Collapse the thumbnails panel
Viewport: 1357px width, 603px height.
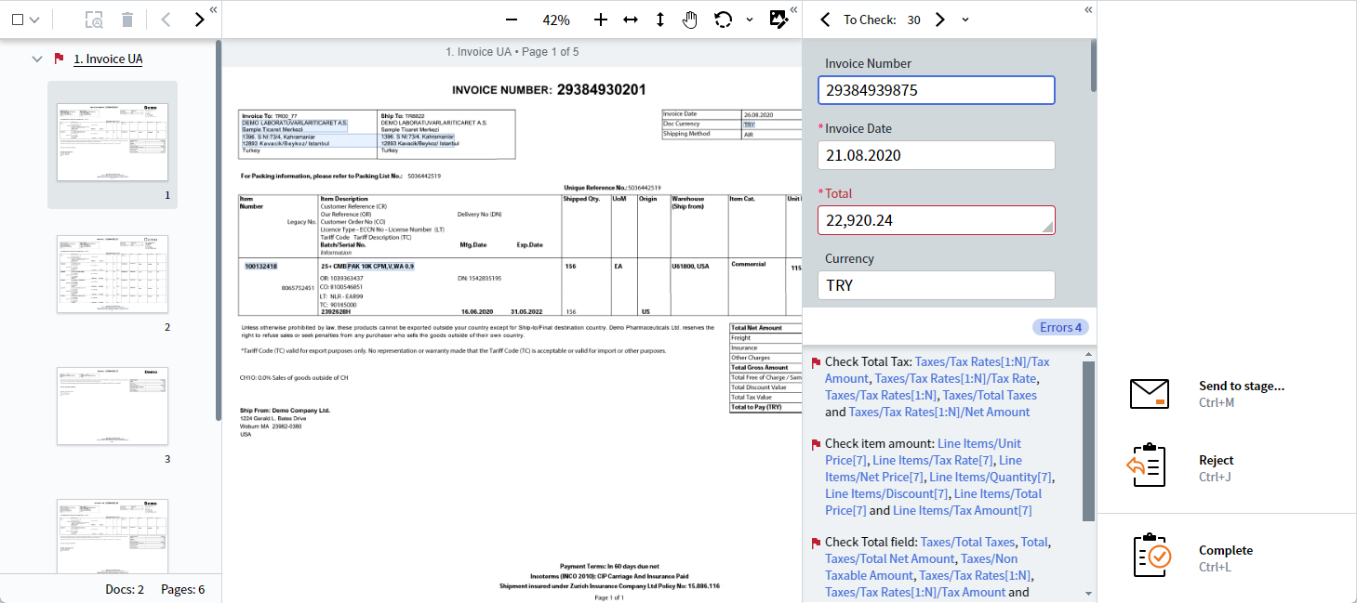(x=213, y=9)
